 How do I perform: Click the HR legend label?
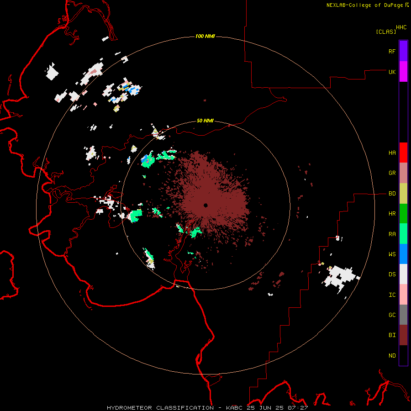coord(392,214)
